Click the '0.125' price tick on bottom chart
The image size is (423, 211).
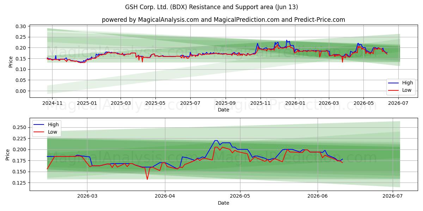pyautogui.click(x=19, y=183)
